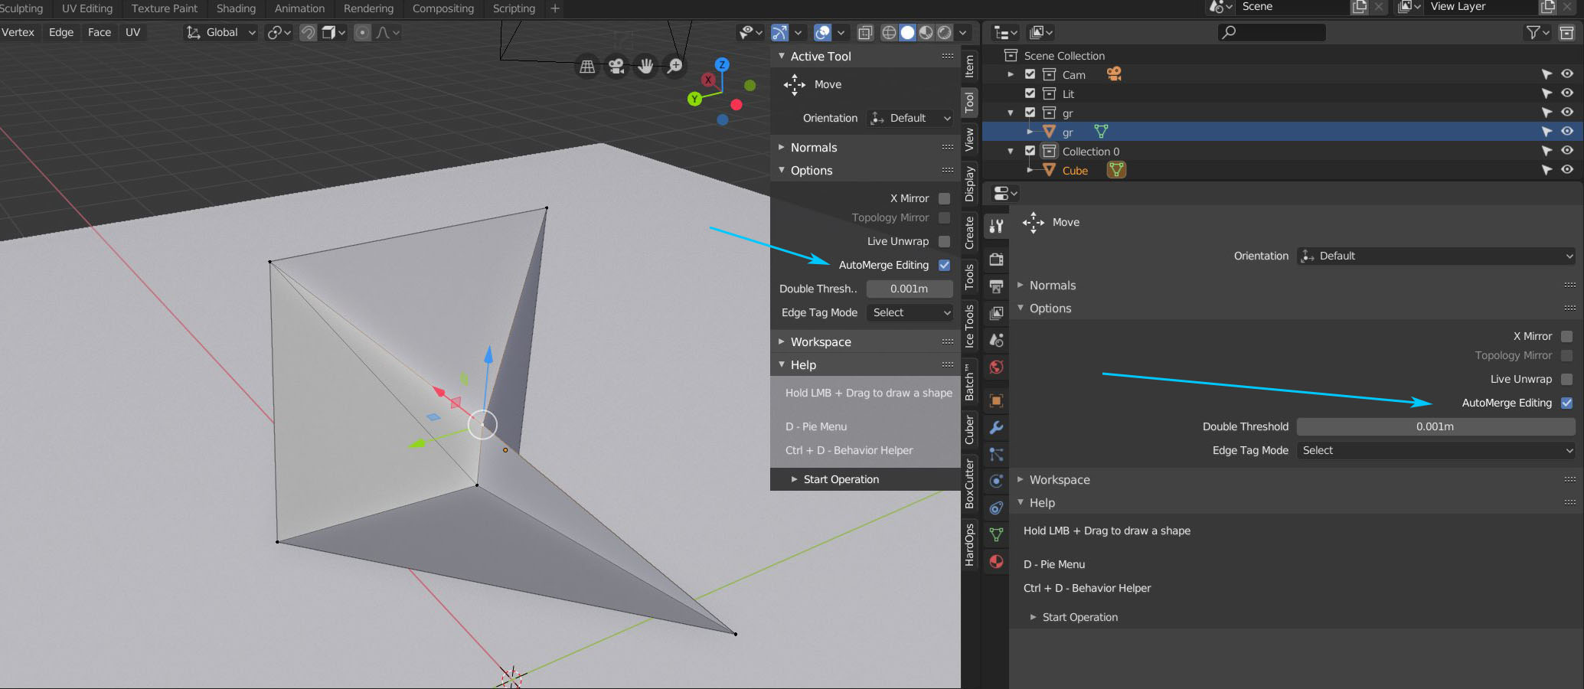
Task: Open the HardOps sidebar tab
Action: tap(969, 545)
